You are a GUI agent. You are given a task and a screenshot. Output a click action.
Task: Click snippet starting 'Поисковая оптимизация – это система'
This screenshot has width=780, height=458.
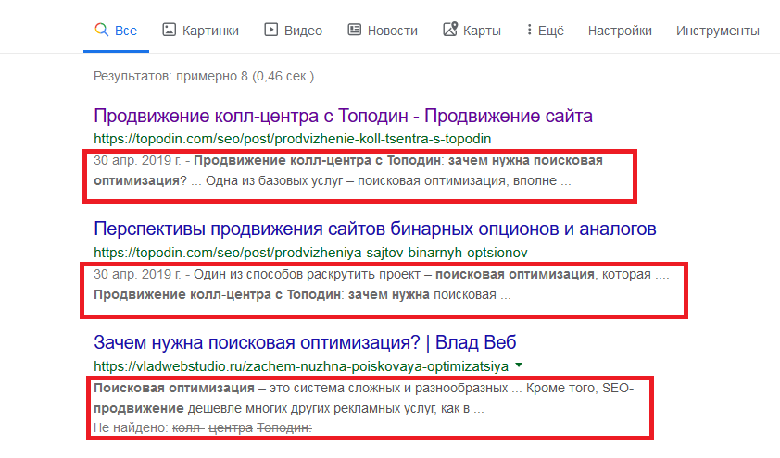click(364, 399)
